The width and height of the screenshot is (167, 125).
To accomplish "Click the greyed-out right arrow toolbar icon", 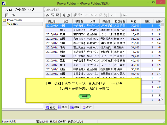I will coord(112,15).
